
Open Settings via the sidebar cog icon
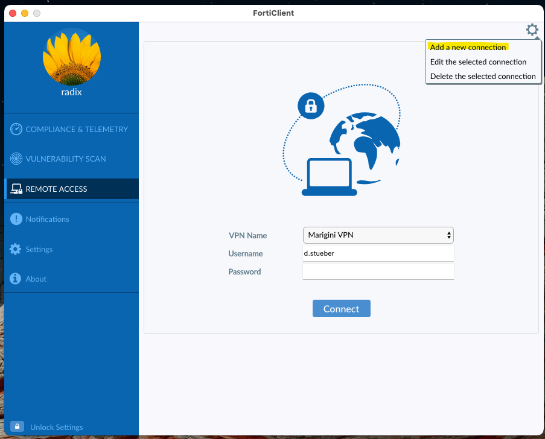[14, 249]
